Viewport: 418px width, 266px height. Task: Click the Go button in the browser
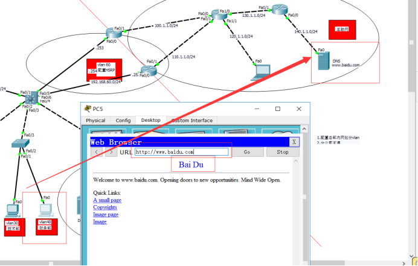(x=247, y=152)
